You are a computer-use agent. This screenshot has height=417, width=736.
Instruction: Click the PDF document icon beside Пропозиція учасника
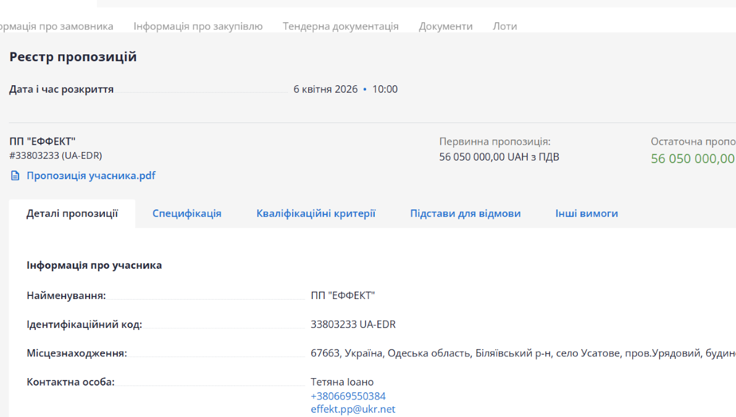point(15,176)
